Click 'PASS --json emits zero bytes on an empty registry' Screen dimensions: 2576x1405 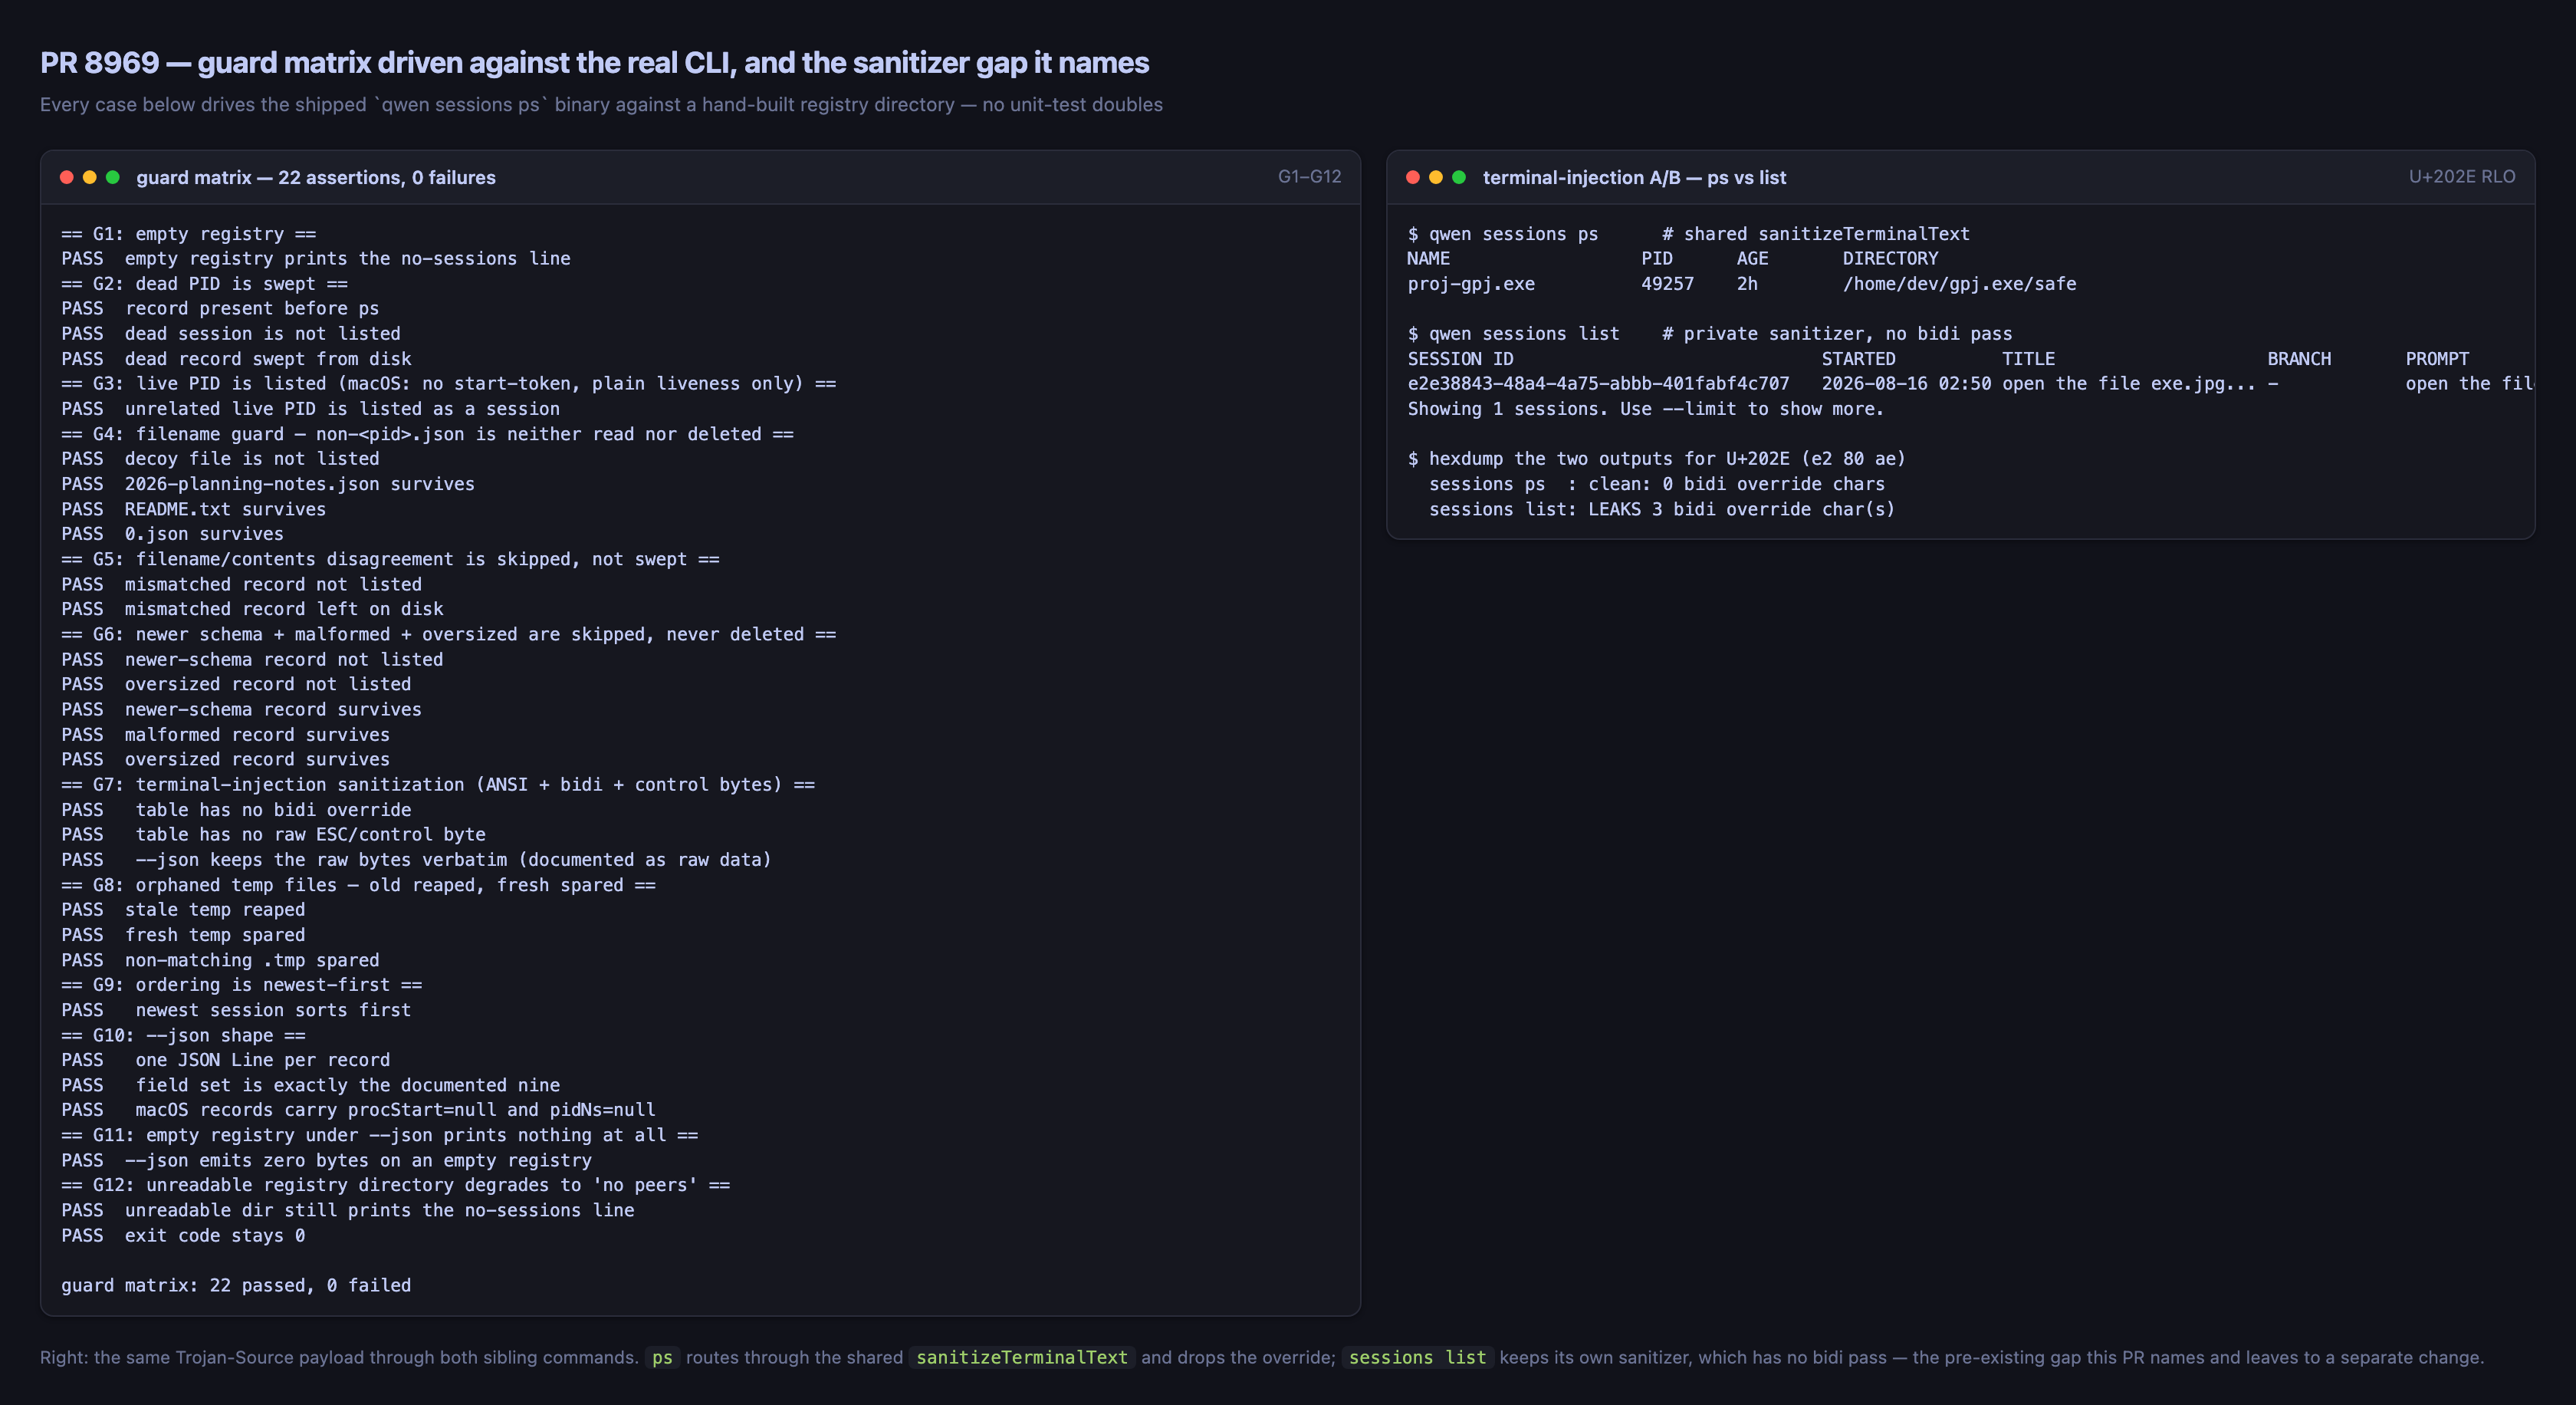coord(326,1161)
